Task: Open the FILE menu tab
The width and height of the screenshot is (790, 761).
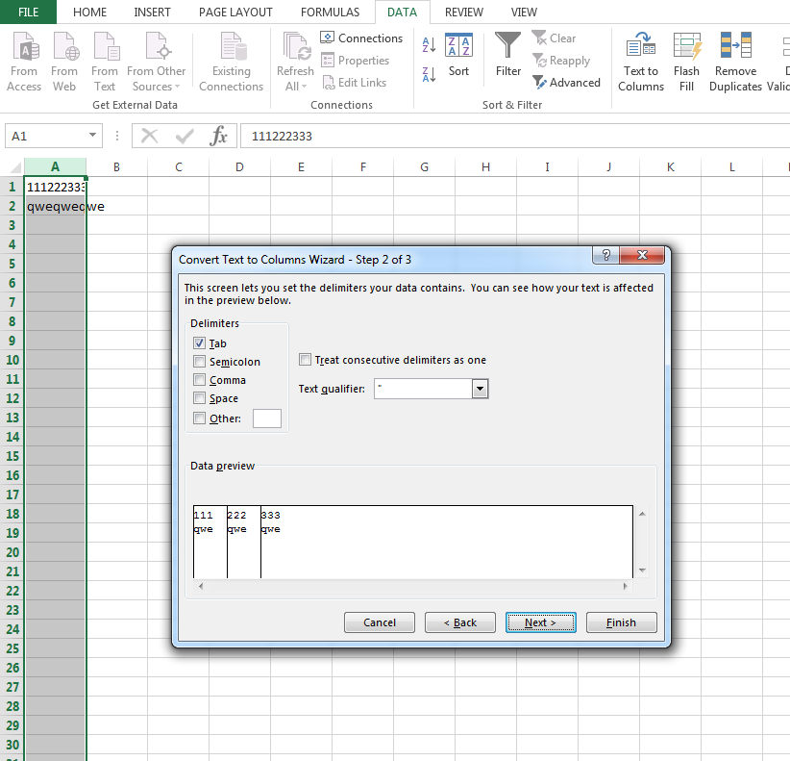Action: coord(28,13)
